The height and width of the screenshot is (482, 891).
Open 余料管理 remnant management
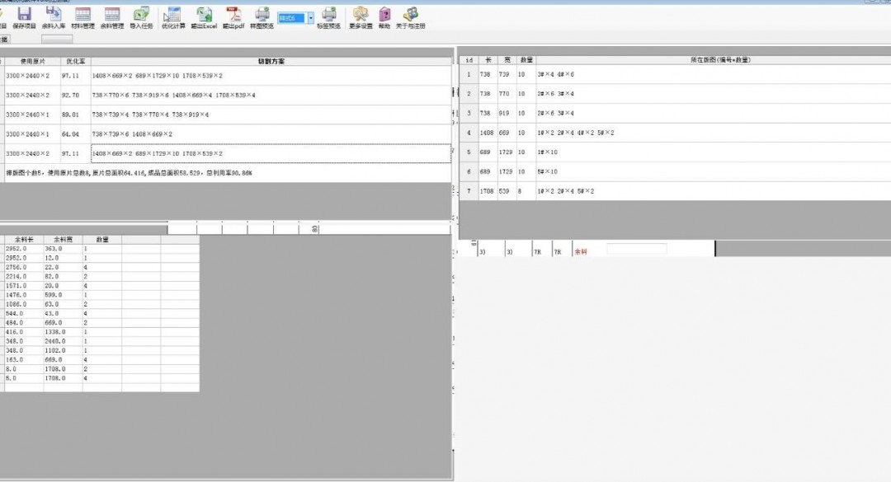[112, 16]
